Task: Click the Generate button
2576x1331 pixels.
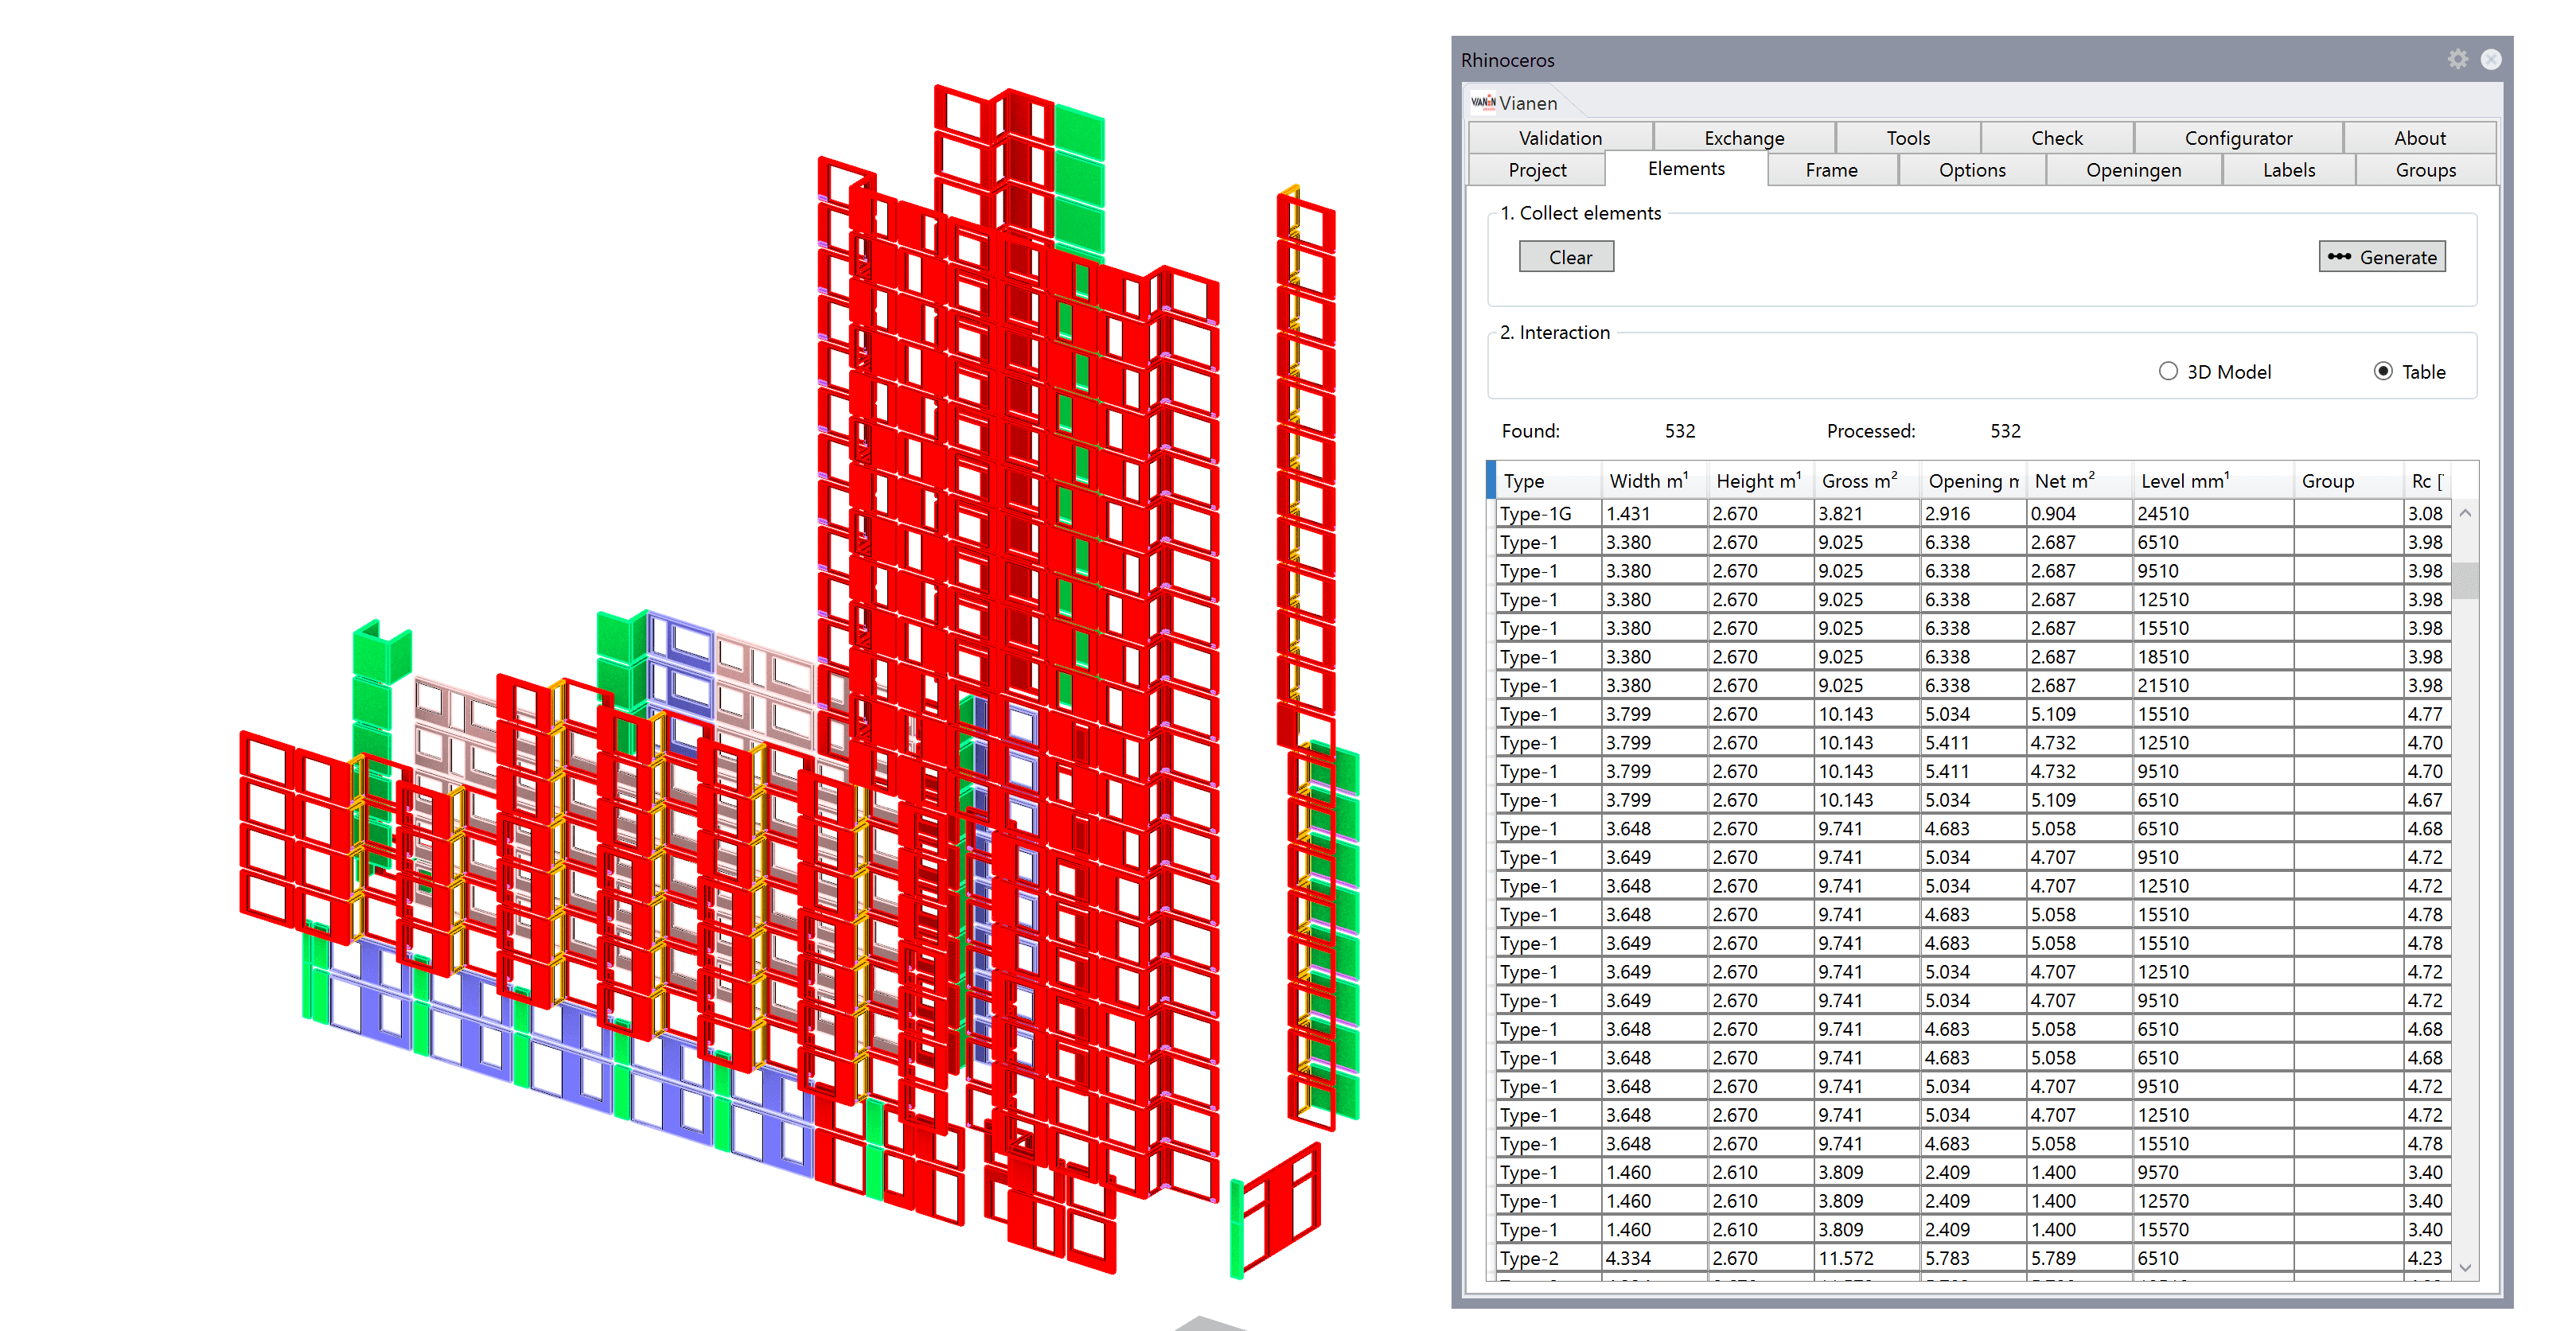Action: (2382, 257)
